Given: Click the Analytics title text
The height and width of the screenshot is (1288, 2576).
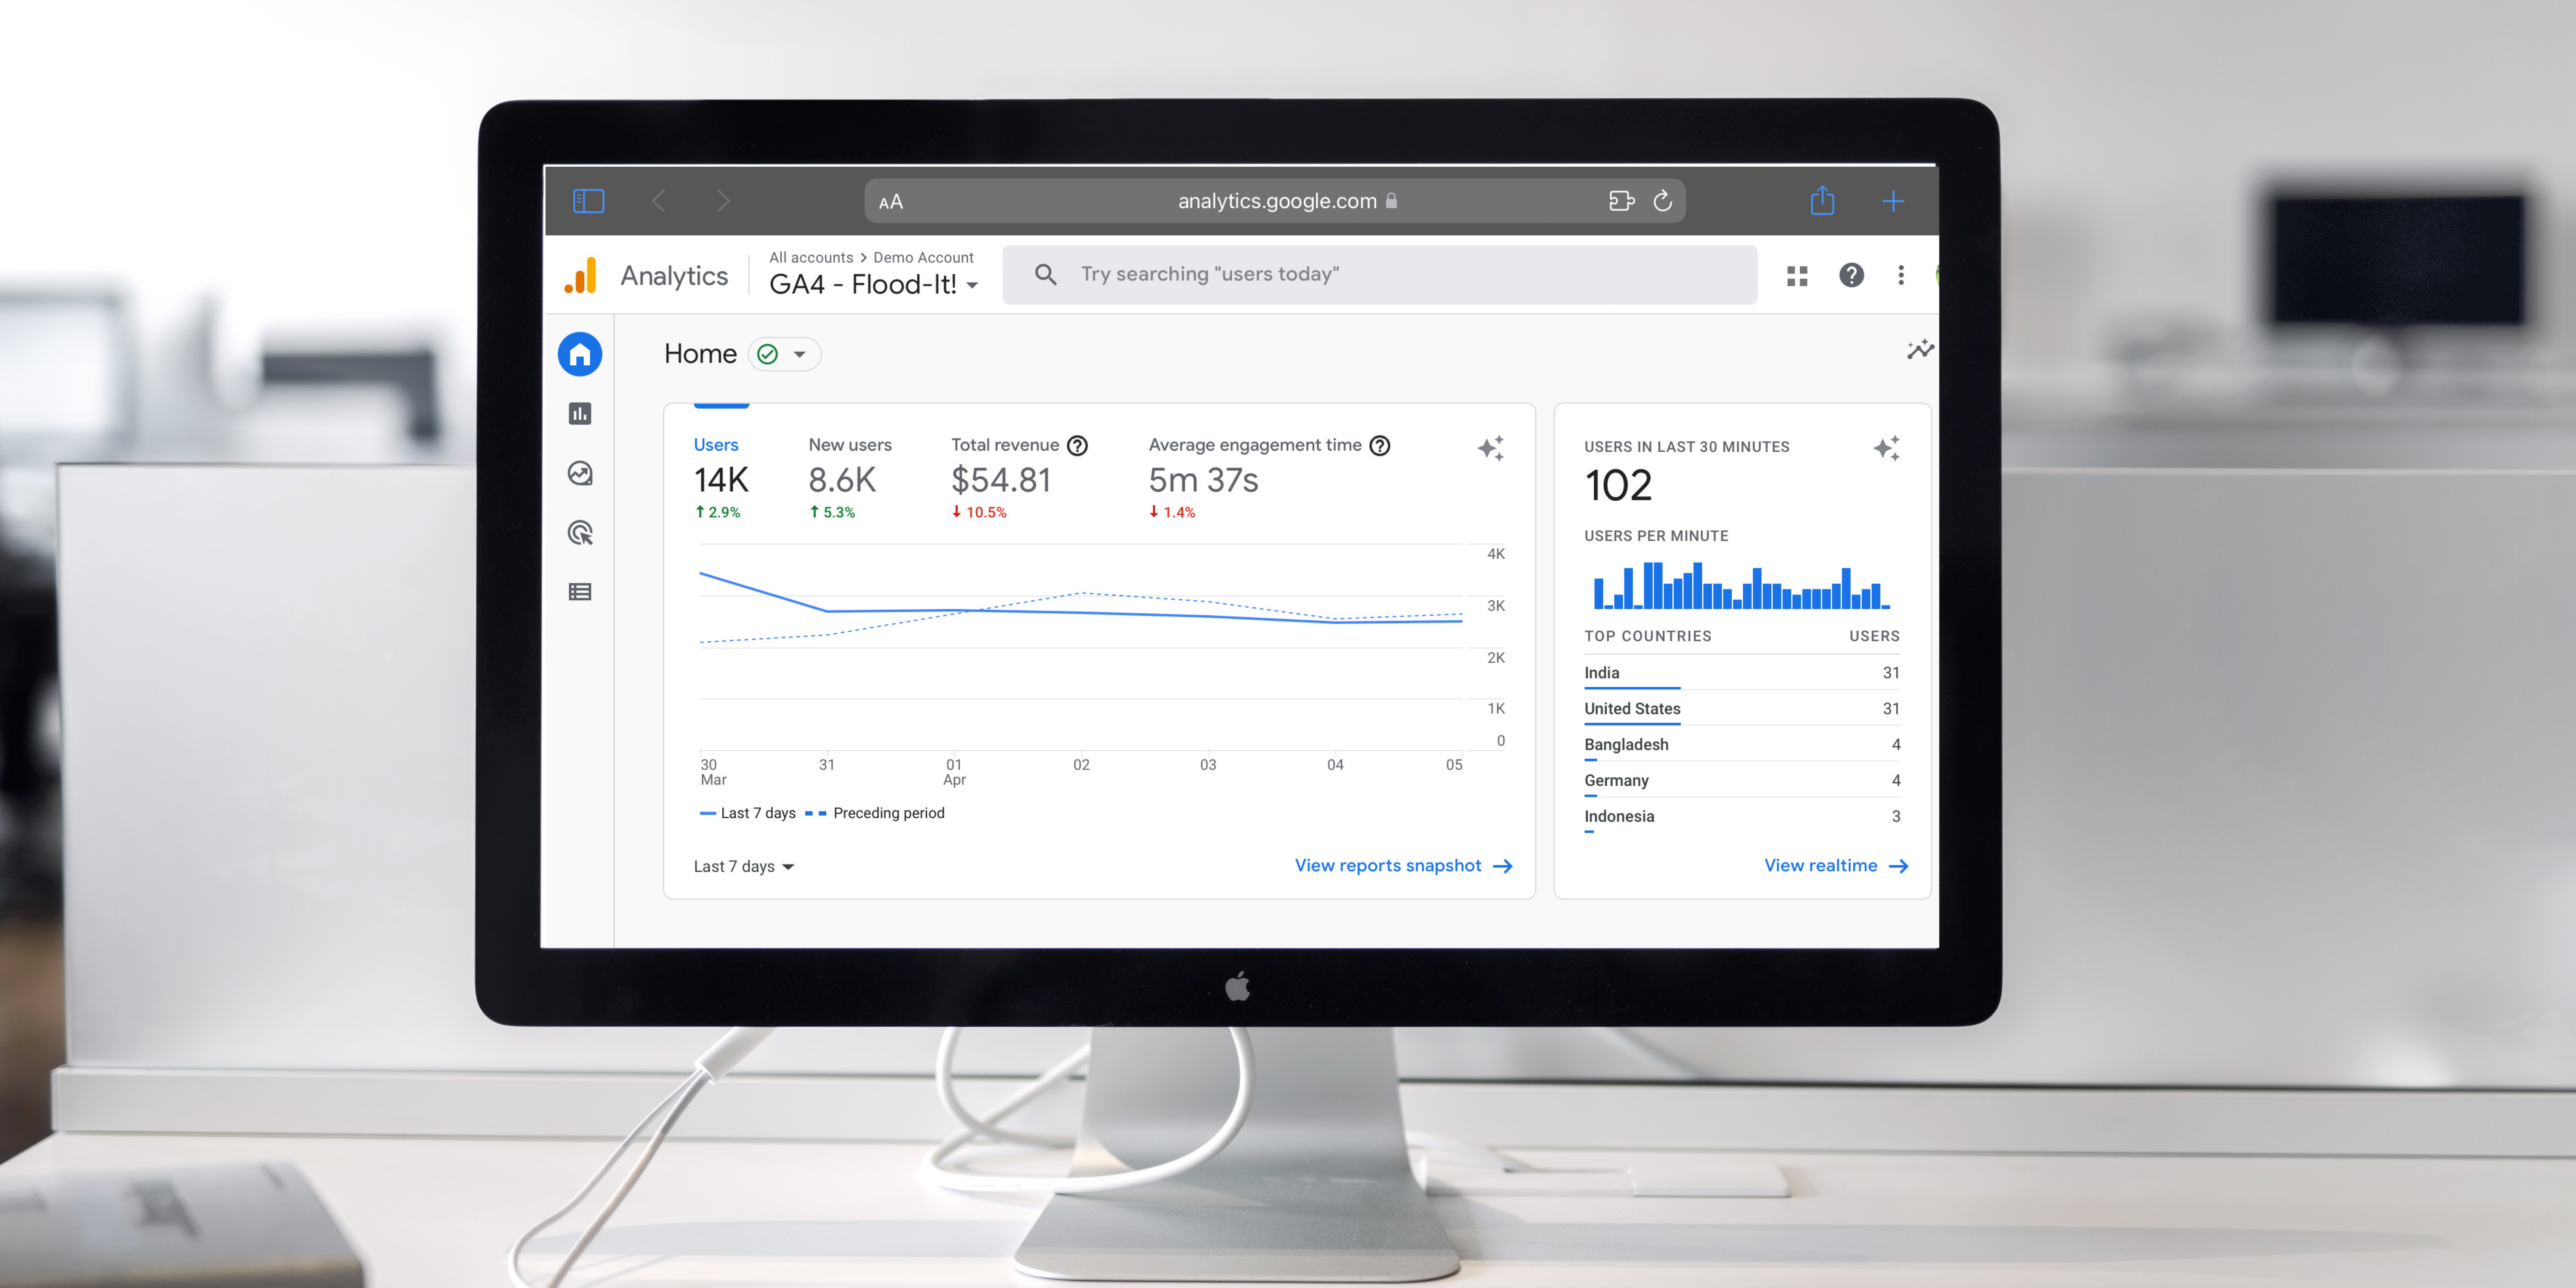Looking at the screenshot, I should pos(674,276).
